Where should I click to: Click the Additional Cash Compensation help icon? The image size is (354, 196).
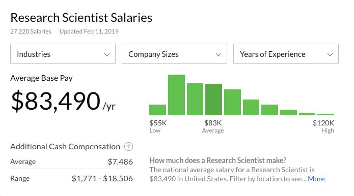129,147
